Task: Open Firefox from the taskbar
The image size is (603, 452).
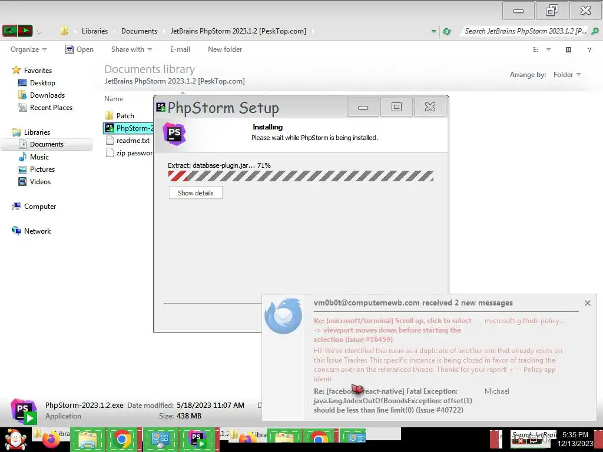Action: click(51, 439)
